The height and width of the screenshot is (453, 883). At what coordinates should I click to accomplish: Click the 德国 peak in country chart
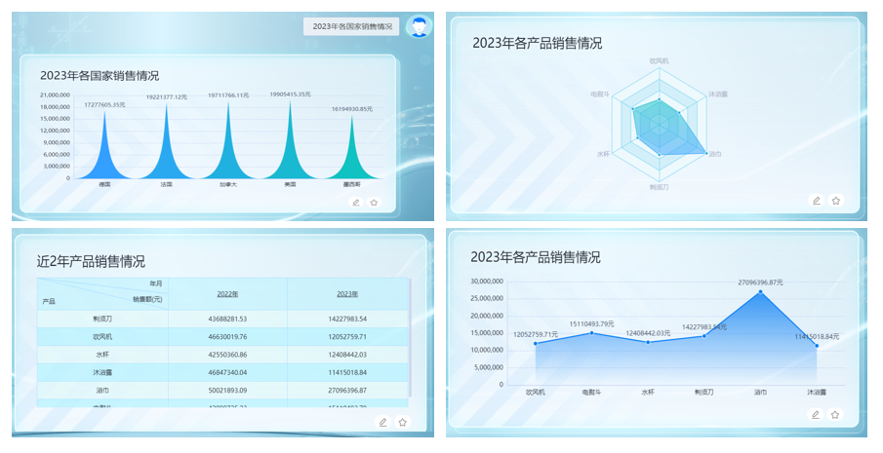point(104,146)
